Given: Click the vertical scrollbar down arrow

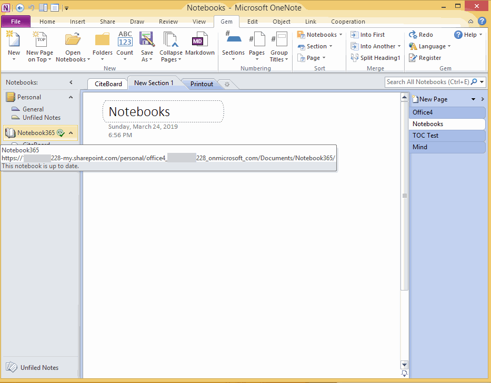Looking at the screenshot, I should (404, 365).
